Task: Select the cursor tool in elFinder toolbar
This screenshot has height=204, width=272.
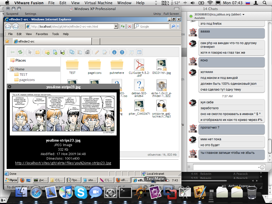Action: (30, 52)
